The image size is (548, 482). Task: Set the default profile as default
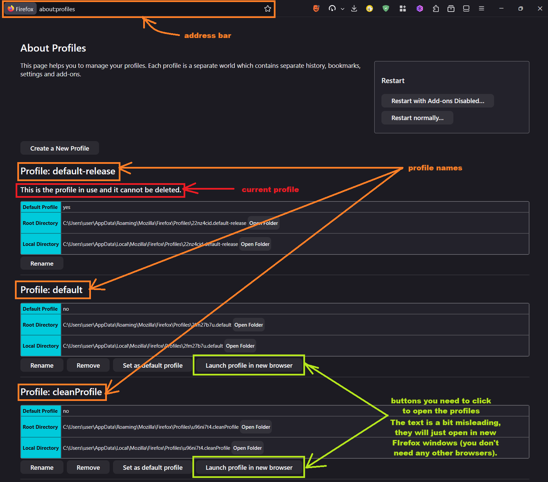click(153, 365)
